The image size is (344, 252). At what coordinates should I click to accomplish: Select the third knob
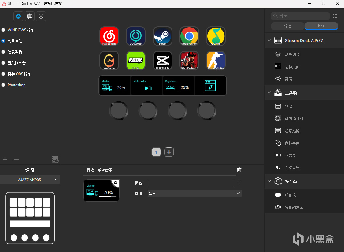(x=177, y=111)
